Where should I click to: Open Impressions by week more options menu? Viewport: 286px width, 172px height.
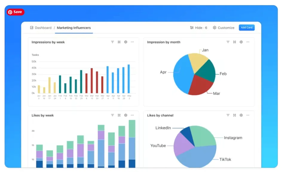132,42
